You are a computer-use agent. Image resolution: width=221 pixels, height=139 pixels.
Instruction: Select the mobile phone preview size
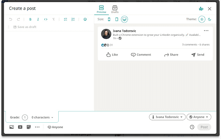(x=109, y=19)
